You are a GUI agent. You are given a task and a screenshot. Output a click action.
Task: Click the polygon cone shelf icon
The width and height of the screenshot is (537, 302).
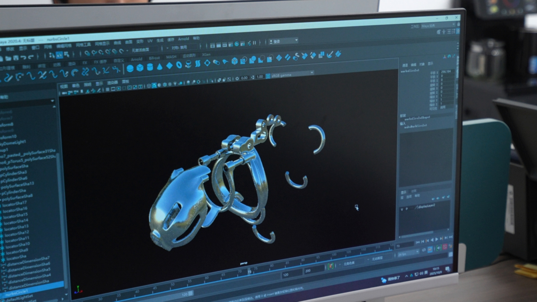(160, 67)
